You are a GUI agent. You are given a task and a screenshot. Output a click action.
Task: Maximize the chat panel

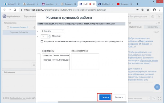[159, 23]
